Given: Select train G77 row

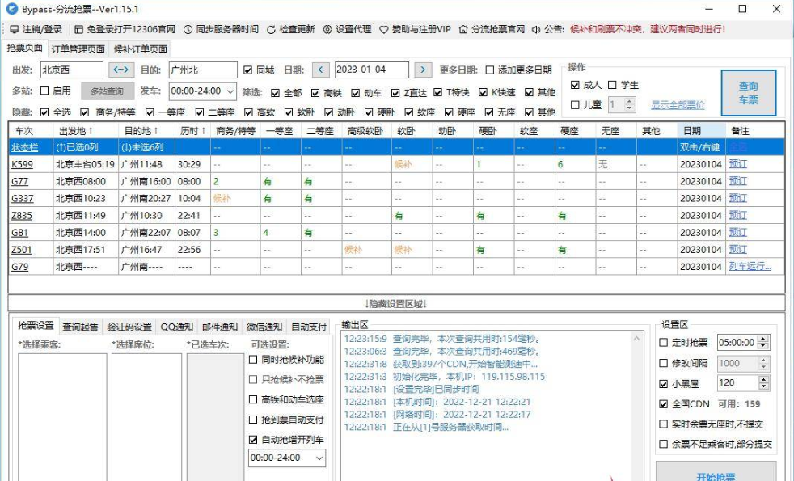Looking at the screenshot, I should point(396,181).
